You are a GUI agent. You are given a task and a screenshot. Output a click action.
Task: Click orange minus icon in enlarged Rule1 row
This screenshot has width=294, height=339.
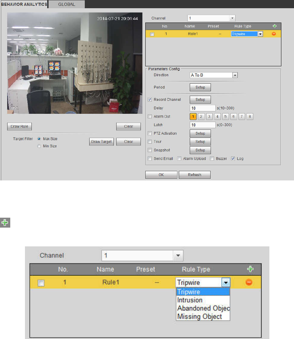coord(249,282)
